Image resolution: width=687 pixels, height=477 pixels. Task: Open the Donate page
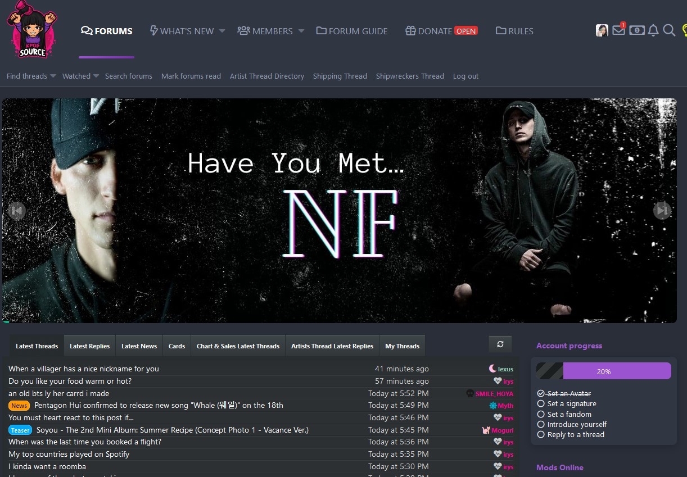(441, 31)
